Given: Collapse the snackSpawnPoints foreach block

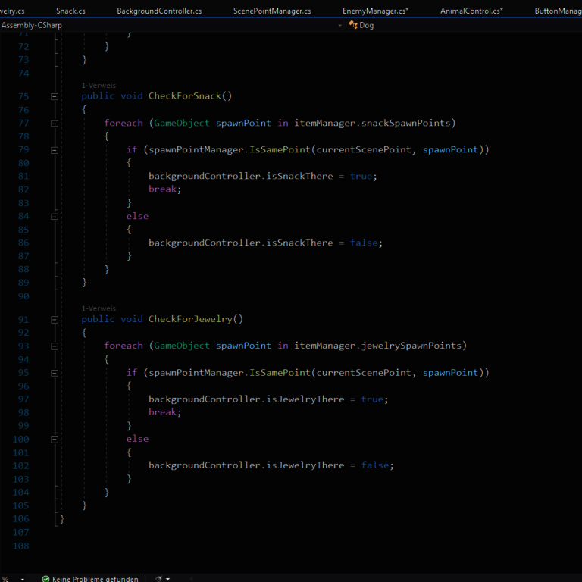Looking at the screenshot, I should [x=55, y=123].
